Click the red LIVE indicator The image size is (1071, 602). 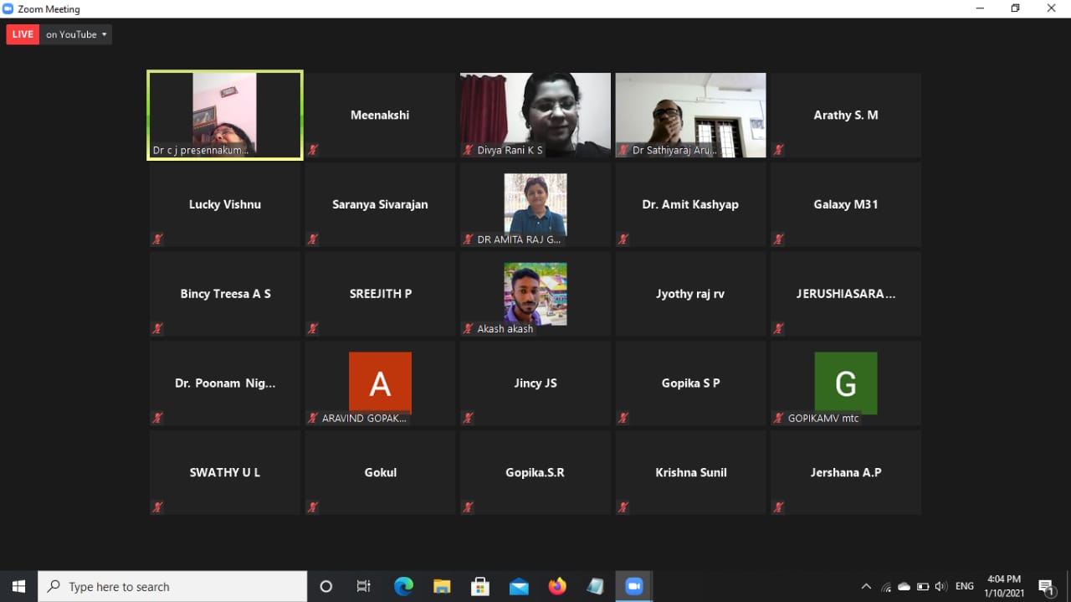[x=23, y=34]
